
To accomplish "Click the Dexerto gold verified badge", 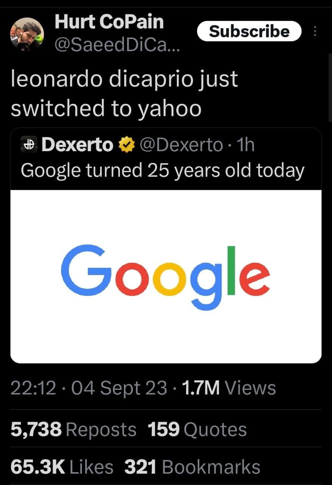I will pyautogui.click(x=127, y=144).
